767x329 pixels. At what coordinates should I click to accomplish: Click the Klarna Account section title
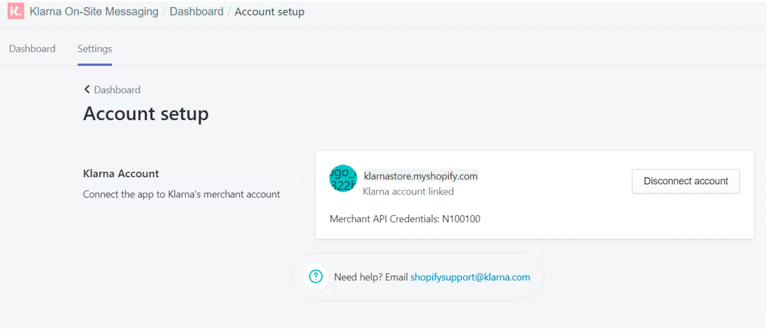pos(121,173)
